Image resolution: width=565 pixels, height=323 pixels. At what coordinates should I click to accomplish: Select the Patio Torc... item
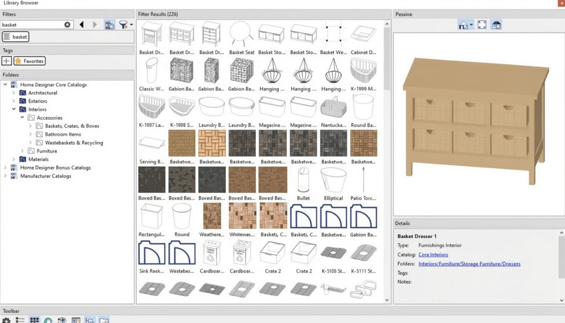tap(364, 184)
